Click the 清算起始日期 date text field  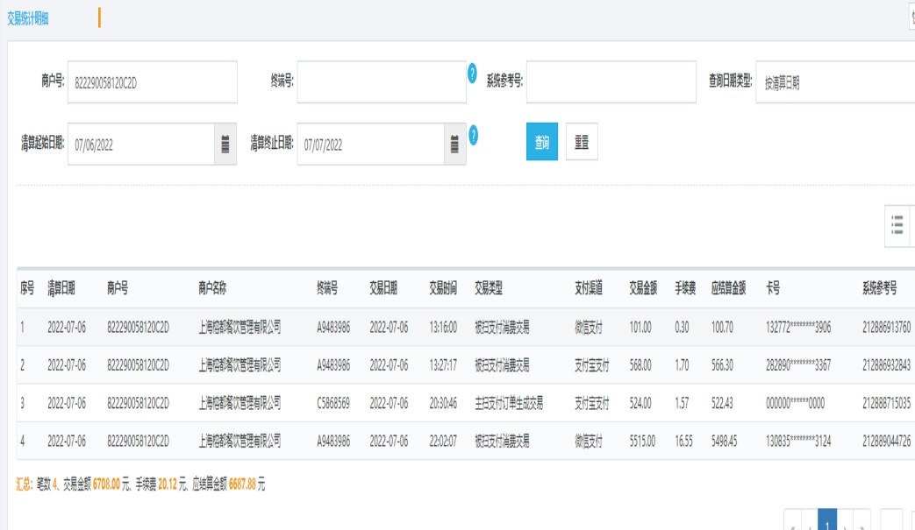[x=140, y=145]
